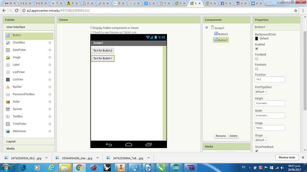Click the Height Automatic field
307x172 pixels.
click(x=270, y=103)
